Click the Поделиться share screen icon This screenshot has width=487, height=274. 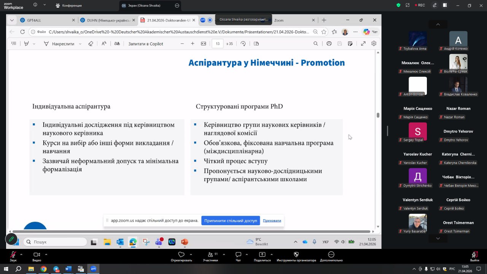pos(262,255)
